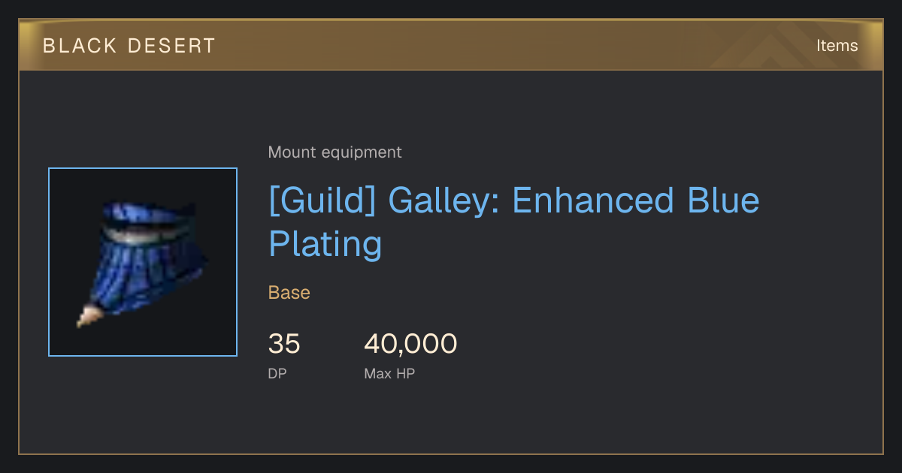The image size is (902, 473).
Task: Click the 40,000 stat value
Action: [410, 344]
